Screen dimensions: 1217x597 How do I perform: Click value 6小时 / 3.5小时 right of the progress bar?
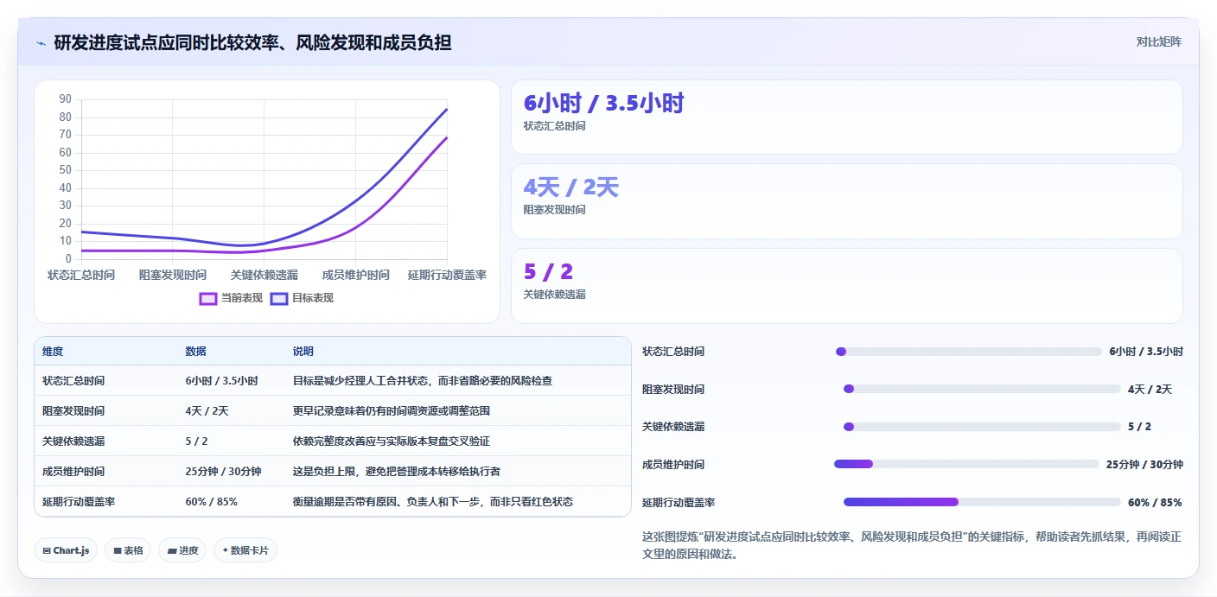[1146, 352]
